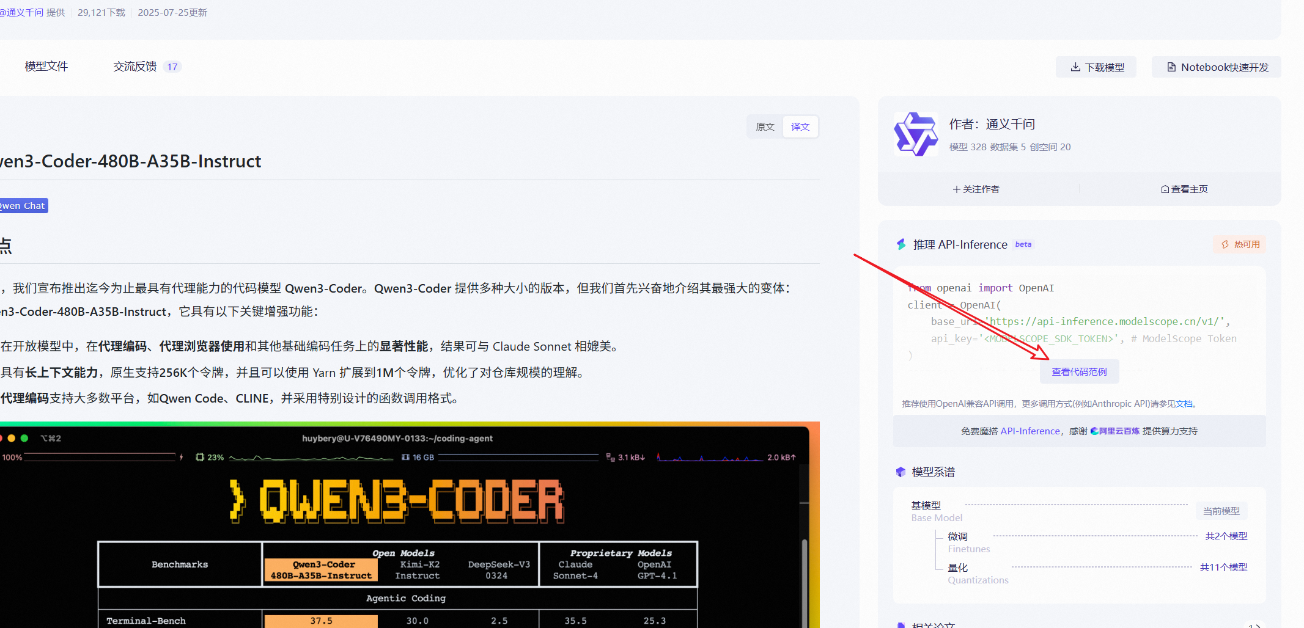Open 共2个模型 finetunes link
The height and width of the screenshot is (628, 1304).
click(x=1226, y=536)
